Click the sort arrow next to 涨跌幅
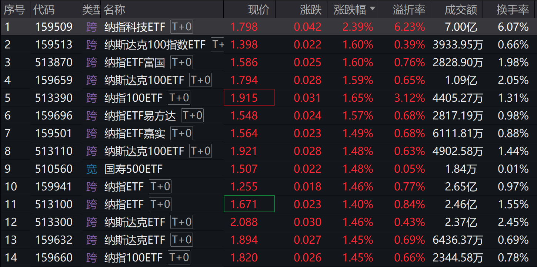The height and width of the screenshot is (267, 537). tap(372, 9)
